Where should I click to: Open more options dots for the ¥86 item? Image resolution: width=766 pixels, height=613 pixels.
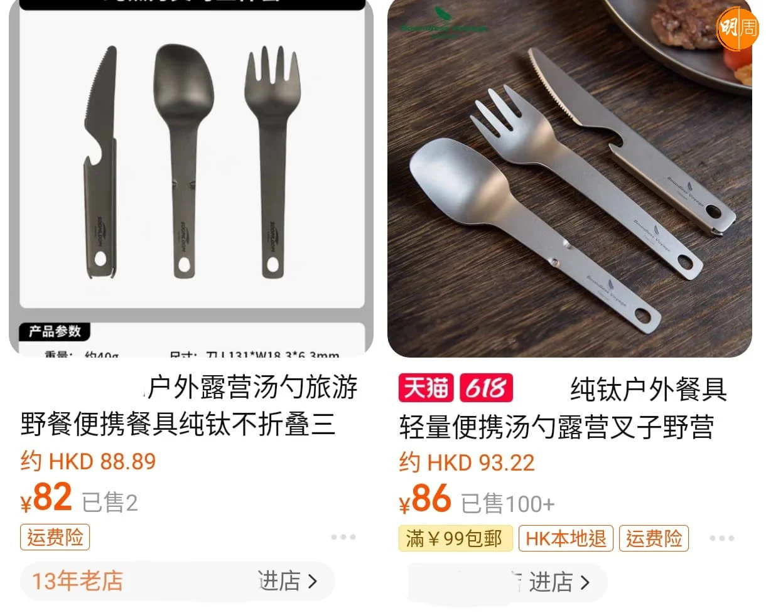tap(722, 538)
